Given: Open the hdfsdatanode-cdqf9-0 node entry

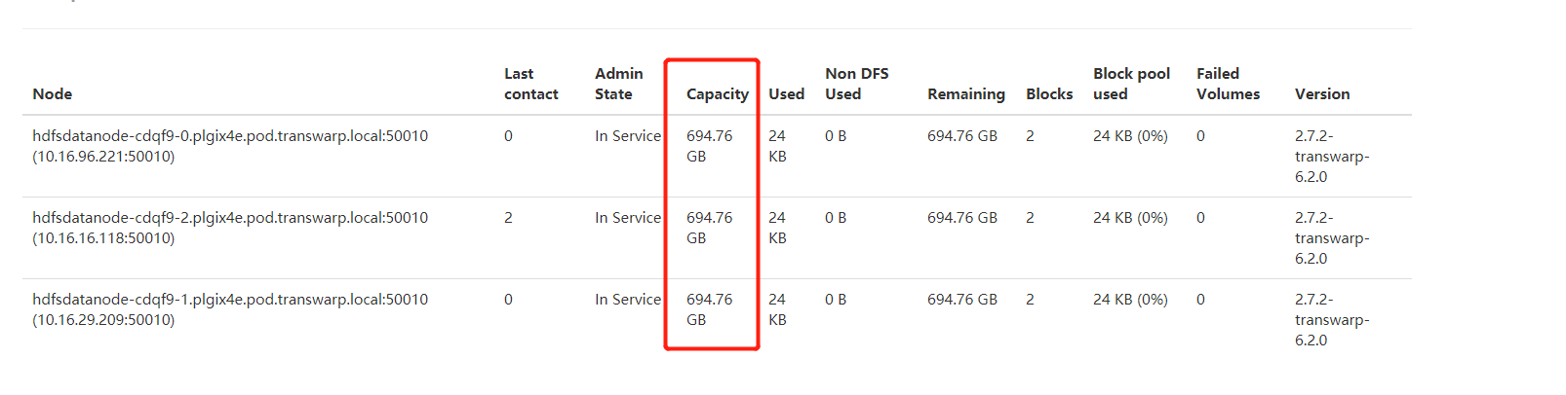Looking at the screenshot, I should 230,136.
